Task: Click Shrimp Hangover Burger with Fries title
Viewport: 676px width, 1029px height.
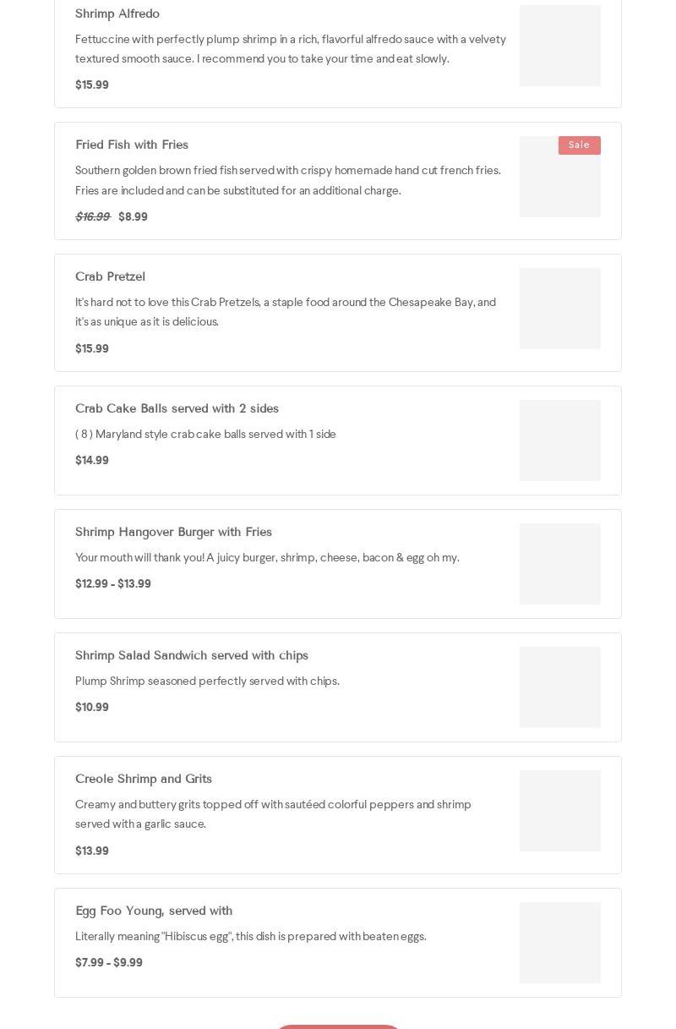Action: coord(173,532)
